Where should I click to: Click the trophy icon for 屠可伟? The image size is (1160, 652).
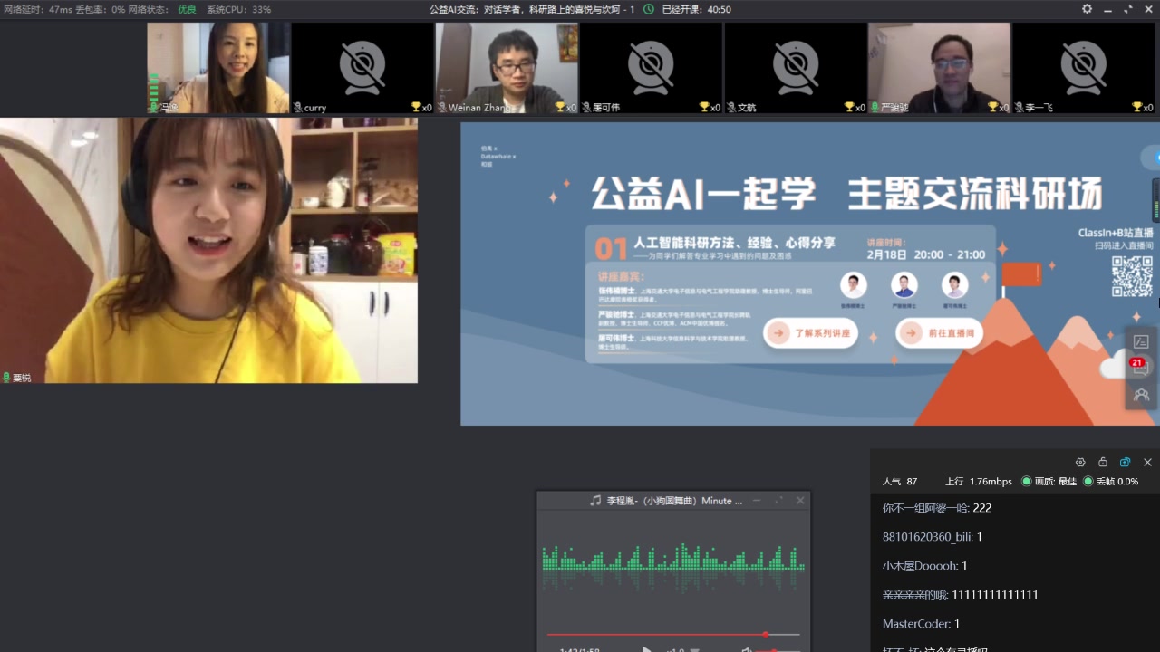[704, 107]
